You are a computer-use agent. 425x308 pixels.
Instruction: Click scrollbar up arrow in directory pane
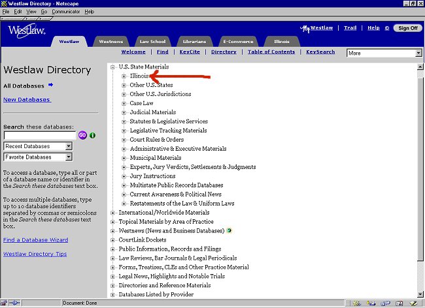pyautogui.click(x=420, y=67)
